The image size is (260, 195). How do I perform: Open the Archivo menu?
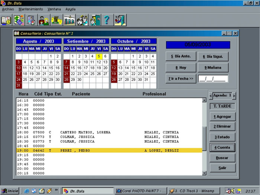pos(8,9)
